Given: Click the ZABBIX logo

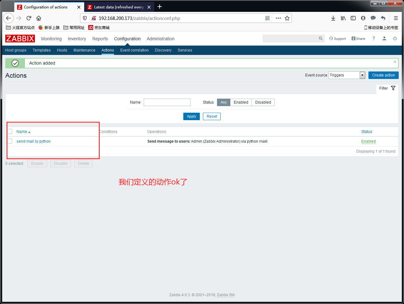Looking at the screenshot, I should pyautogui.click(x=20, y=38).
